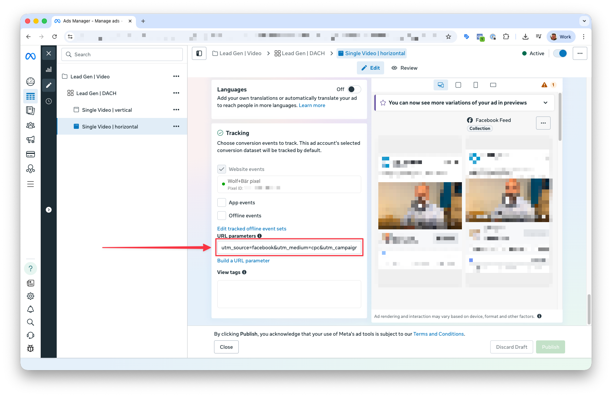This screenshot has width=612, height=397.
Task: Open Events Manager from the sidebar
Action: (31, 168)
